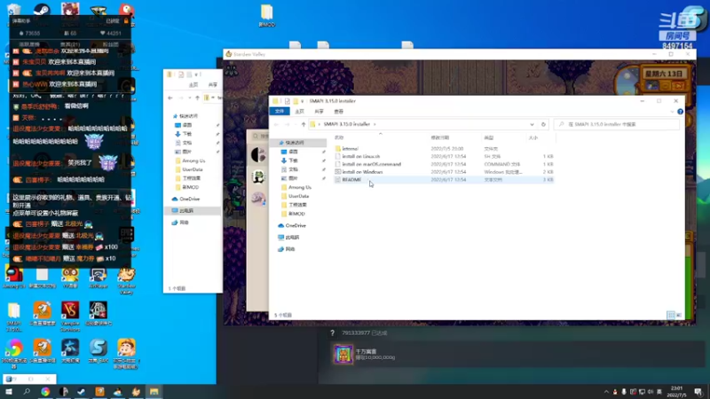Select OneDrive in SMAPI installer sidebar
This screenshot has height=399, width=710.
[x=296, y=225]
